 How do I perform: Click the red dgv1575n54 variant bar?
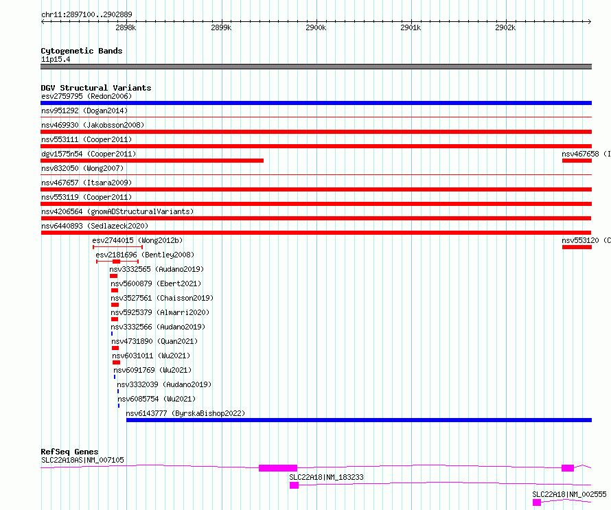152,161
